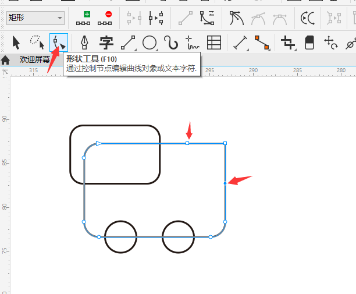This screenshot has height=294, width=356.
Task: Select the artistic media curve tool
Action: 171,42
